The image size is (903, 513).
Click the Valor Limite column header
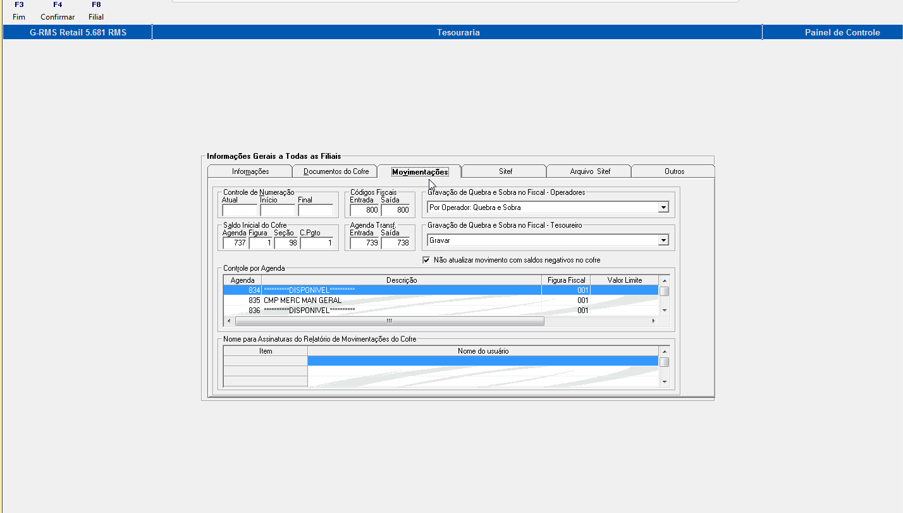(624, 280)
